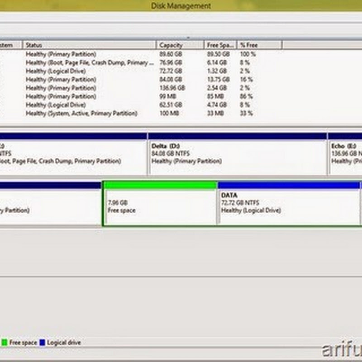Select the Boot, Page File partition block in graphical view

73,154
